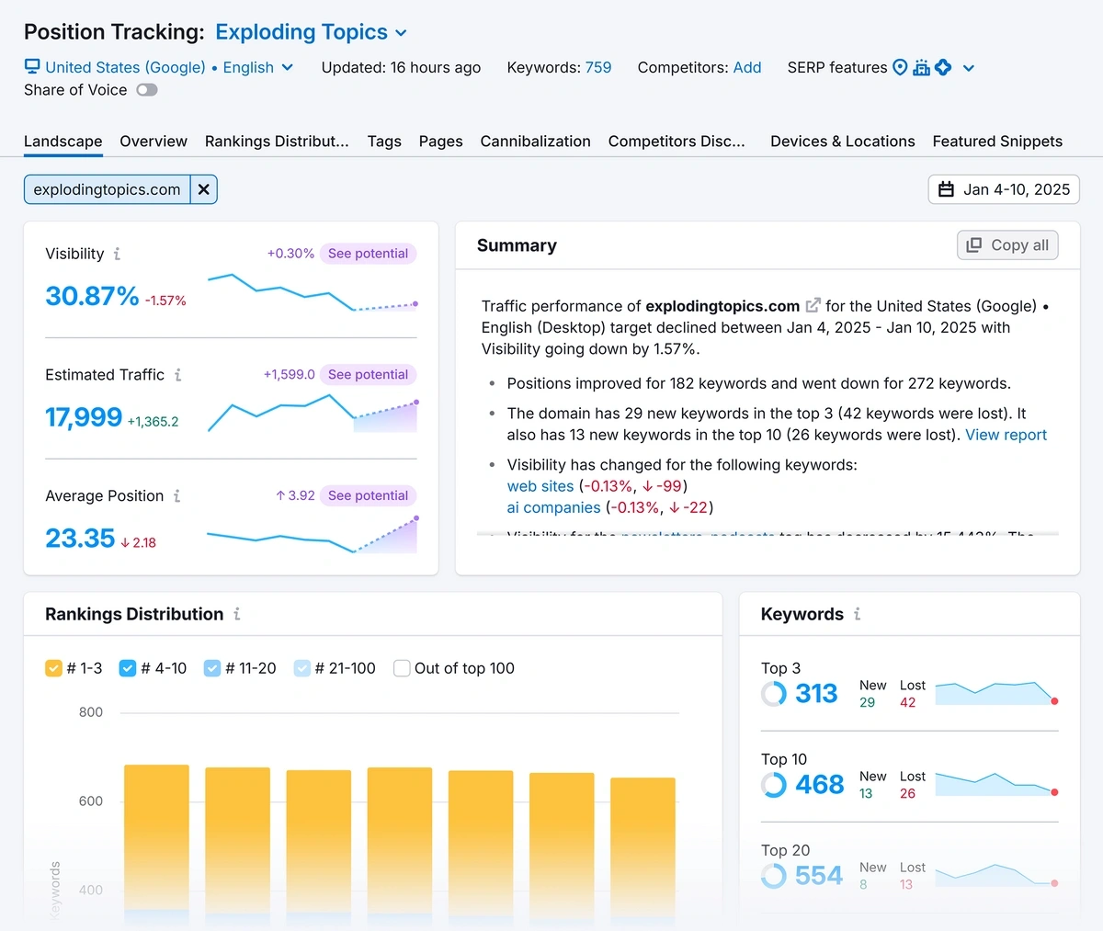Uncheck the # 4-10 rankings checkbox
1103x931 pixels.
click(x=128, y=668)
